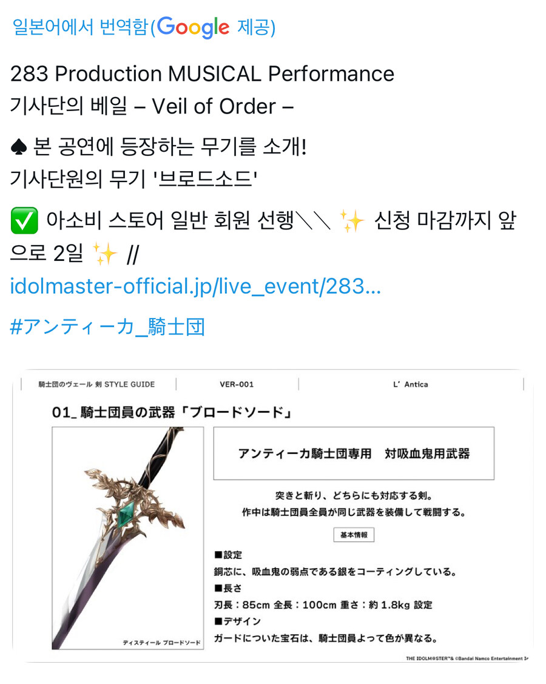Click the Google logo in translation notice
546x684 pixels.
pos(193,27)
